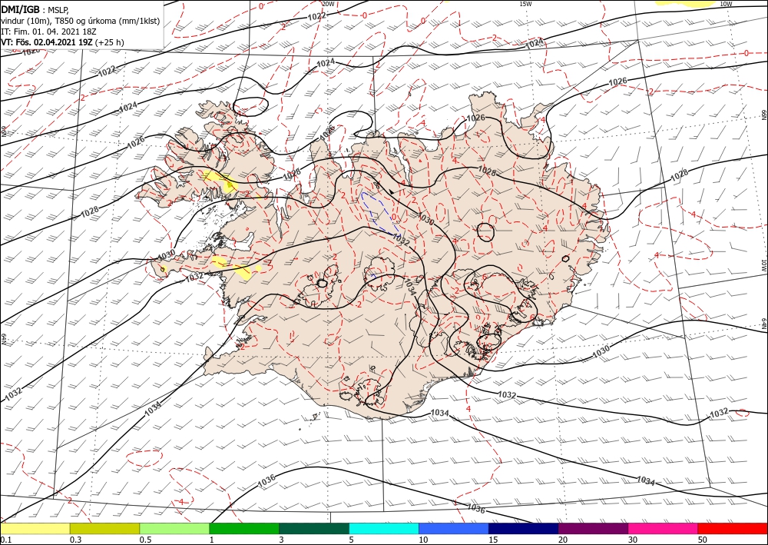Click the "15W" longitude label
Image resolution: width=768 pixels, height=545 pixels.
click(525, 4)
